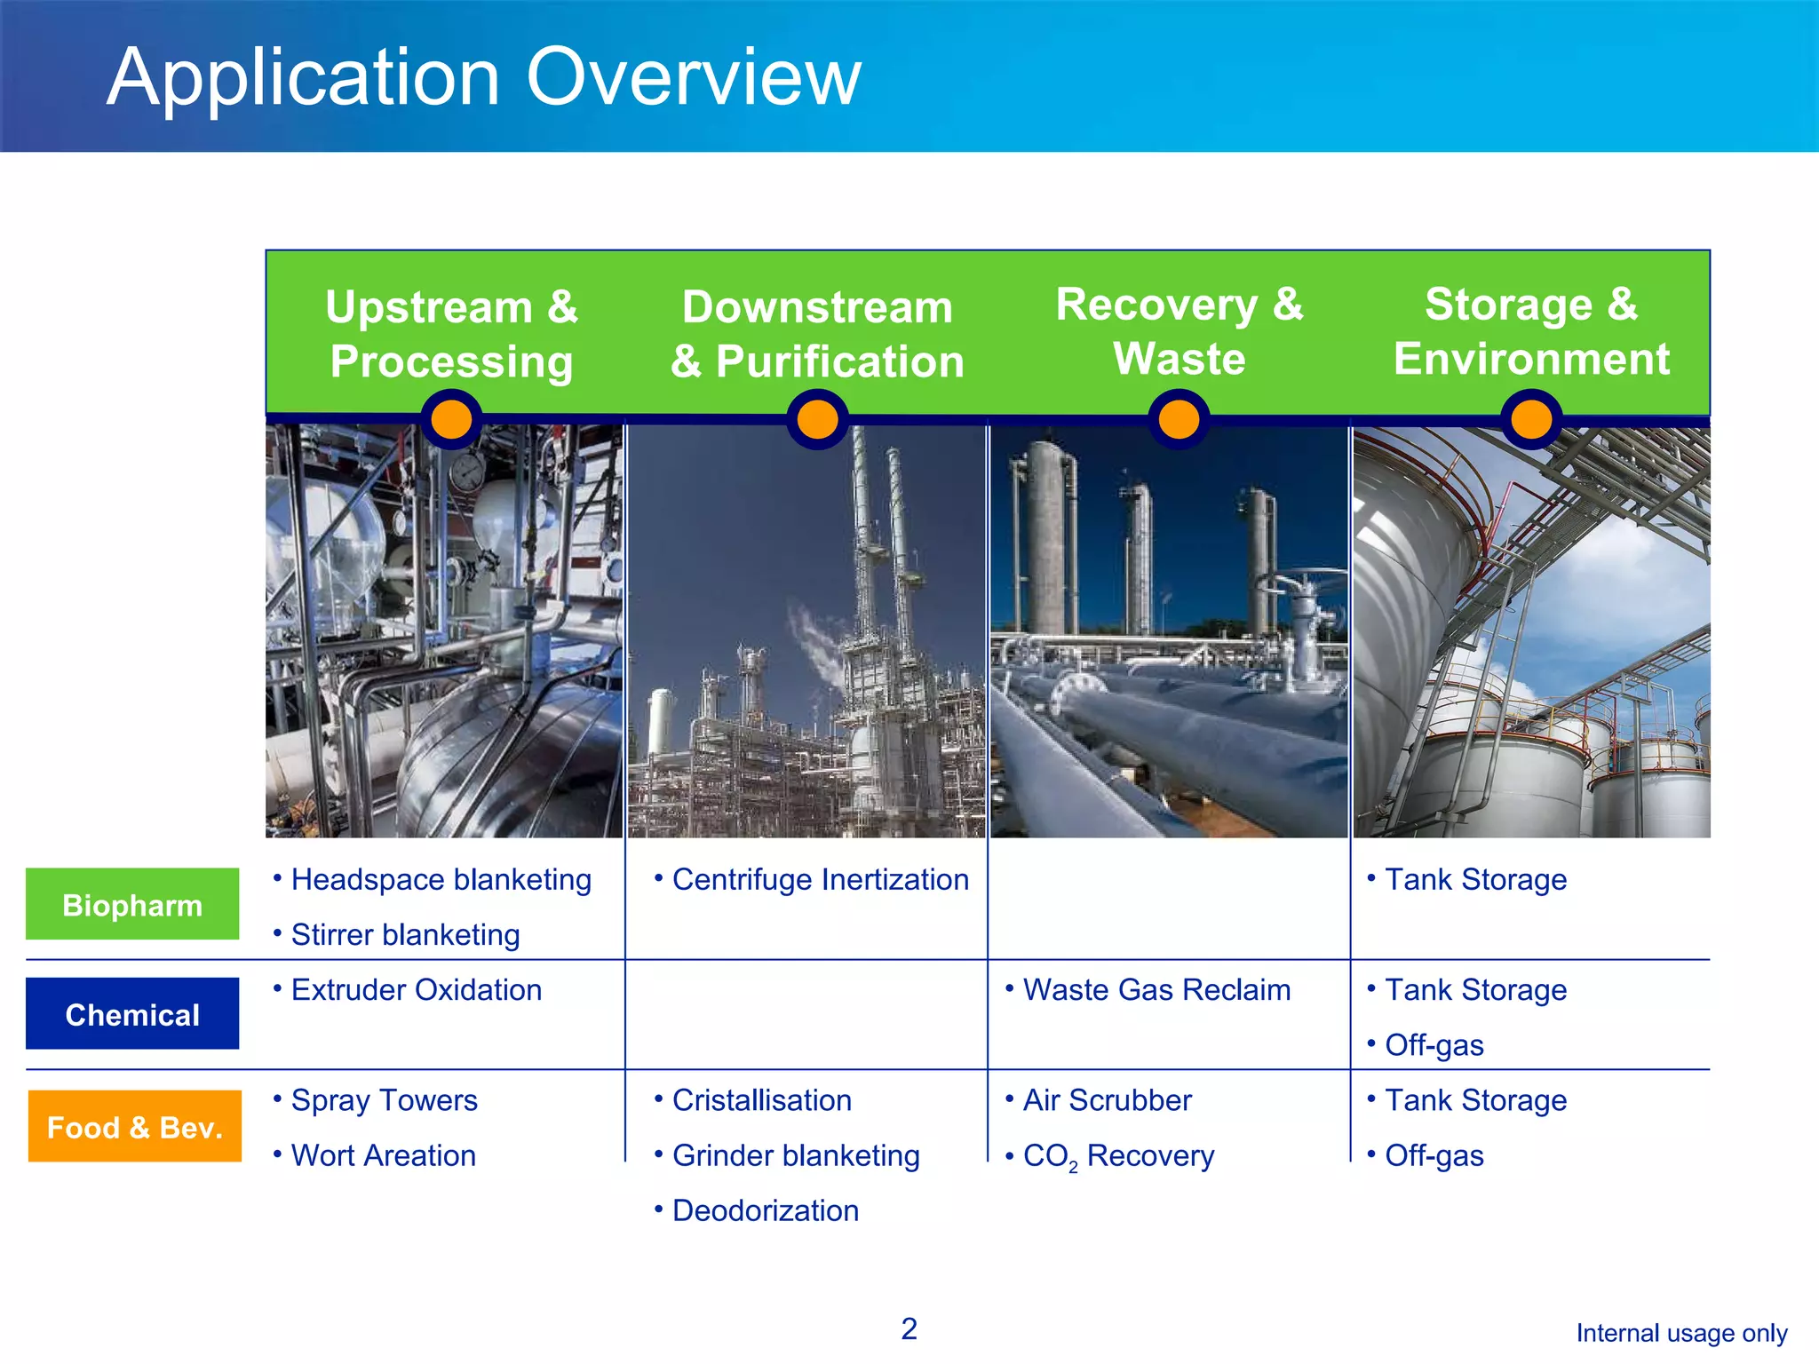Image resolution: width=1819 pixels, height=1364 pixels.
Task: Click the orange dot under Upstream & Processing
Action: [451, 419]
